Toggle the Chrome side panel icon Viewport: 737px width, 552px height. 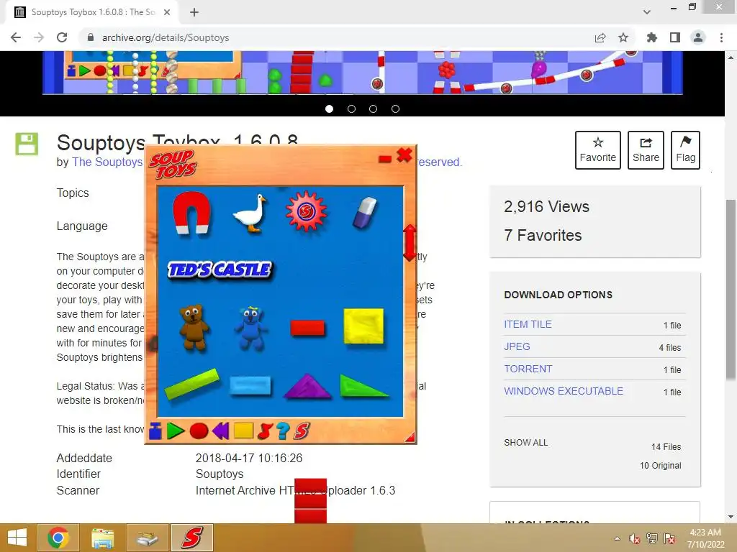pyautogui.click(x=675, y=37)
